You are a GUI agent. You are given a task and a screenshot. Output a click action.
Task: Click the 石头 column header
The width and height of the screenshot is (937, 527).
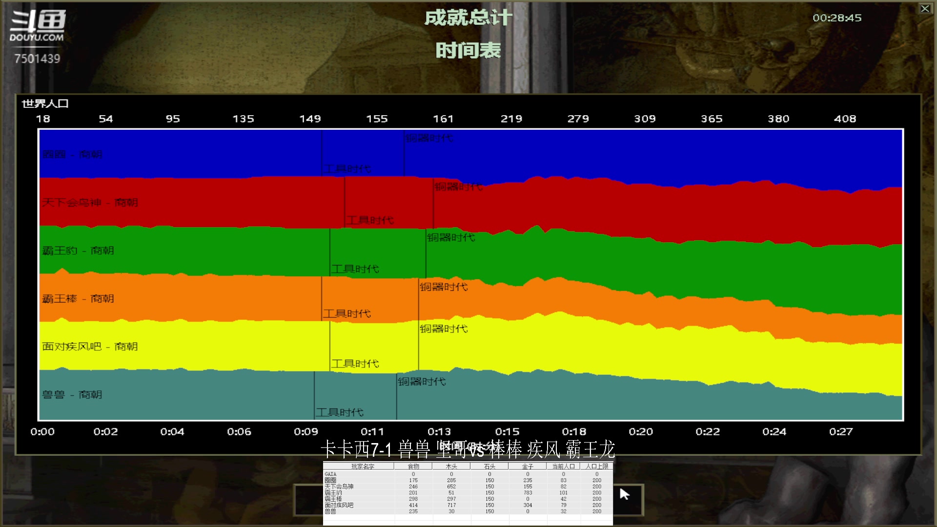click(x=489, y=466)
